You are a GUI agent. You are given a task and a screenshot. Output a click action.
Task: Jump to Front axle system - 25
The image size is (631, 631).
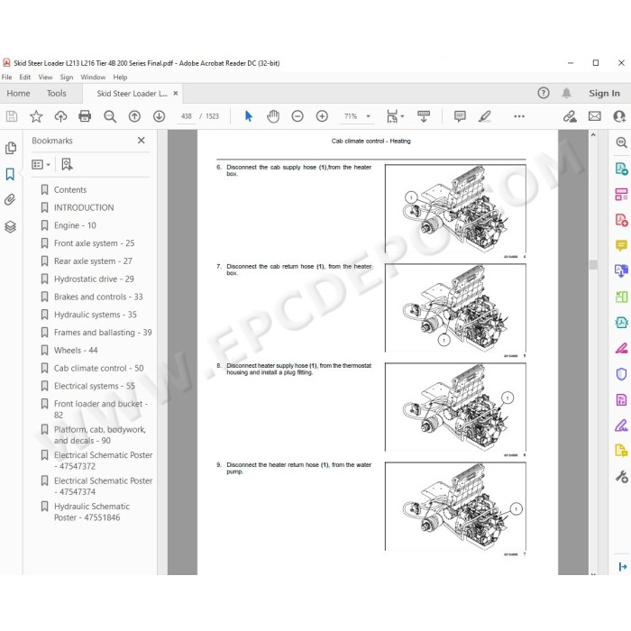click(x=94, y=243)
